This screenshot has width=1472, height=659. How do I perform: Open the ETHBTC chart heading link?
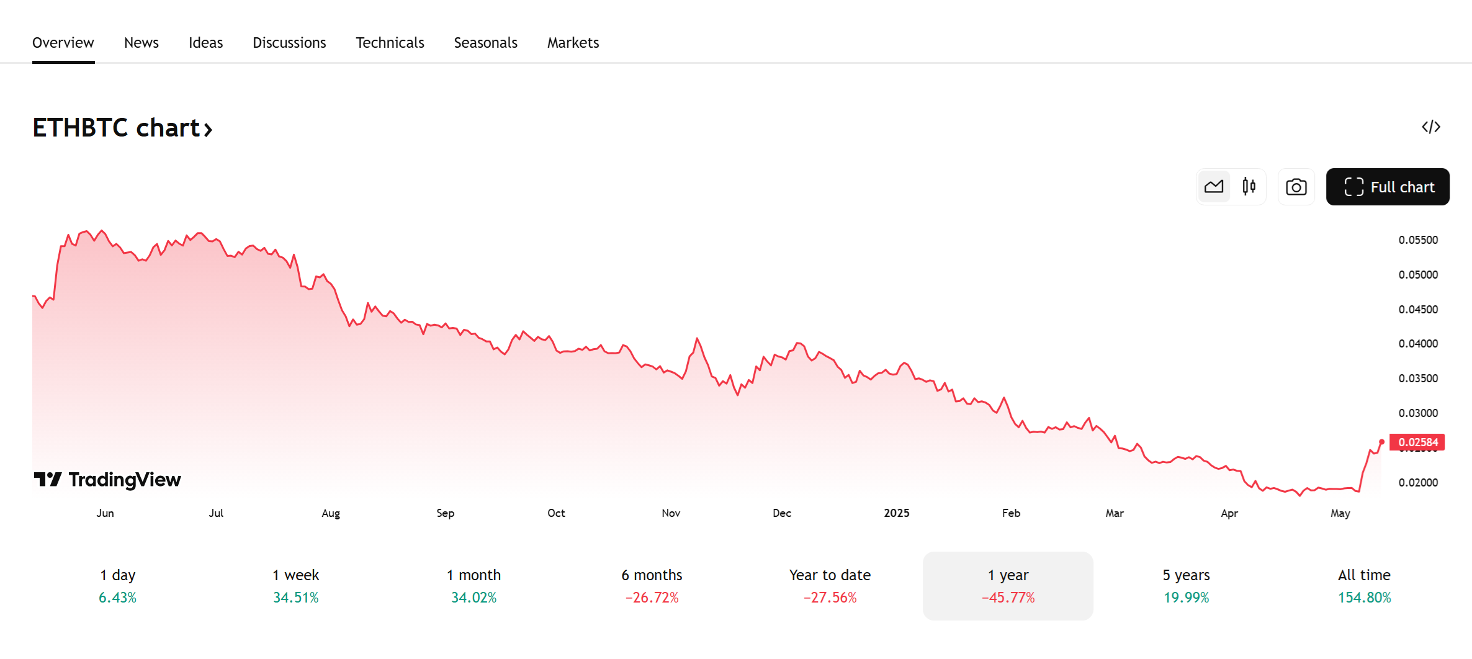[122, 128]
